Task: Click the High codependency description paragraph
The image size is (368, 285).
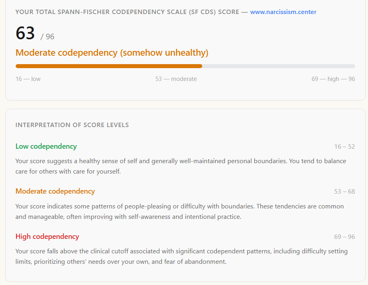Action: coord(181,256)
